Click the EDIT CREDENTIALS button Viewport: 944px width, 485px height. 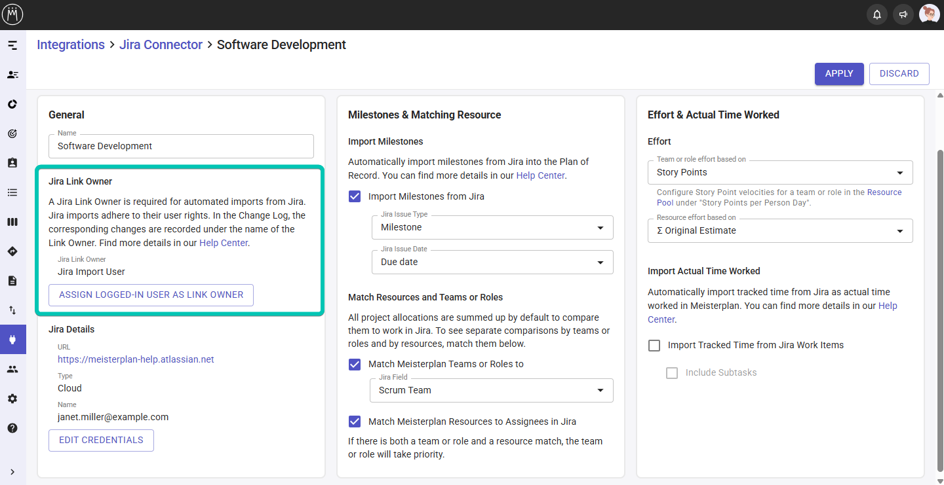[101, 440]
